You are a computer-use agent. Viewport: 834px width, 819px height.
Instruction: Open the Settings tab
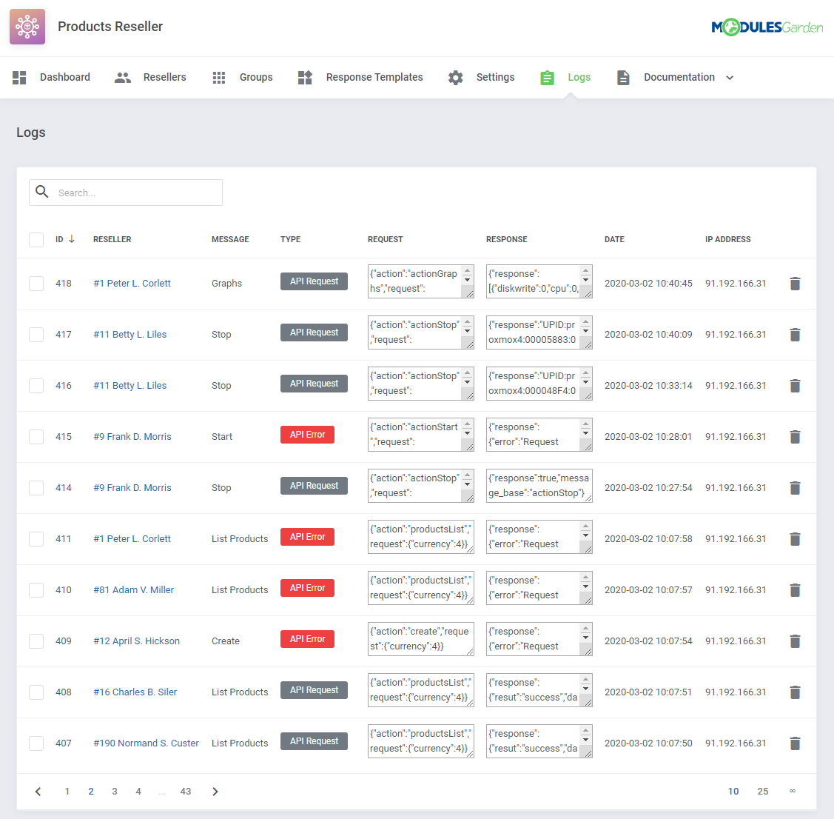coord(481,78)
